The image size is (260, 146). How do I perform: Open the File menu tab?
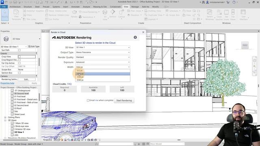4,6
